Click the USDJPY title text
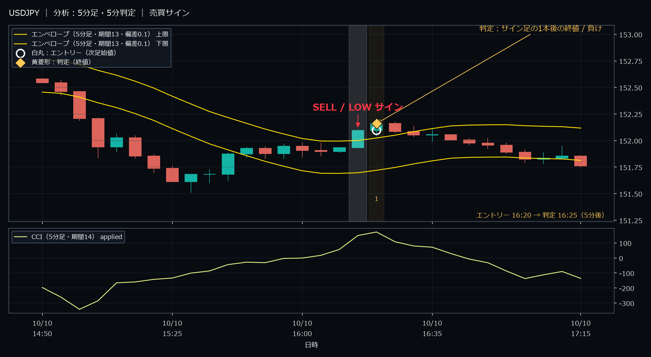Screen dimensions: 651x357 24,13
